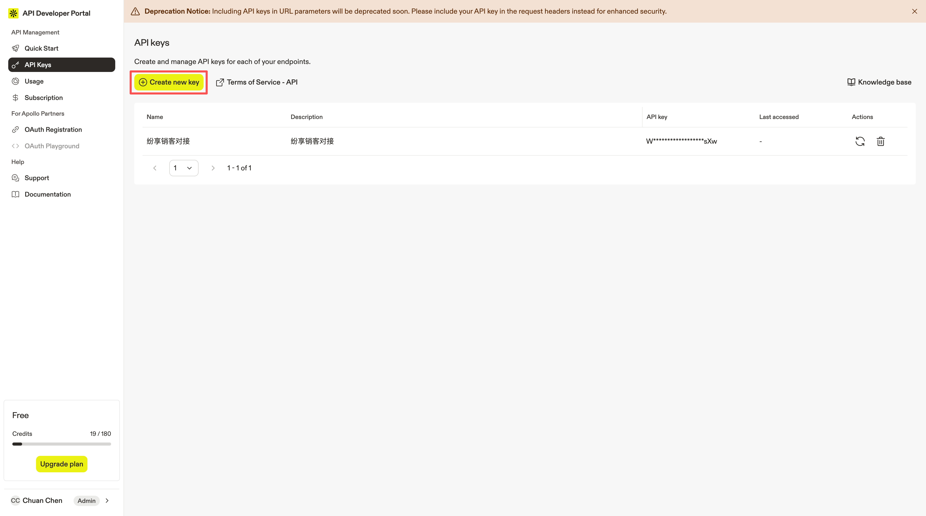Click the Upgrade plan button

click(x=61, y=464)
